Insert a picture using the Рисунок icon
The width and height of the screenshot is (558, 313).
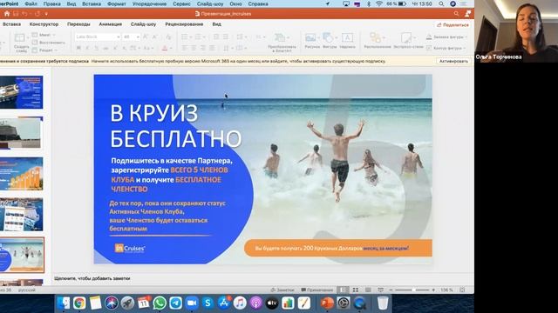coord(312,41)
